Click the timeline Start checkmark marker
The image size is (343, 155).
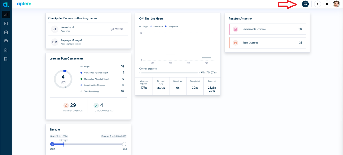tap(52, 144)
